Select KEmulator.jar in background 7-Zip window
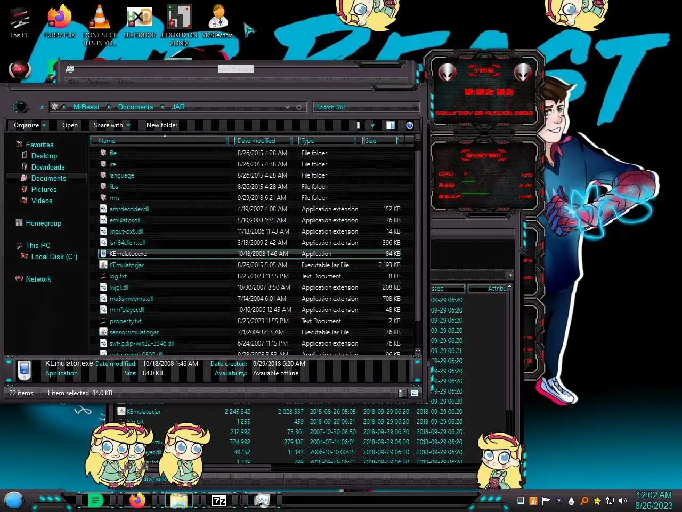The image size is (682, 512). point(144,412)
